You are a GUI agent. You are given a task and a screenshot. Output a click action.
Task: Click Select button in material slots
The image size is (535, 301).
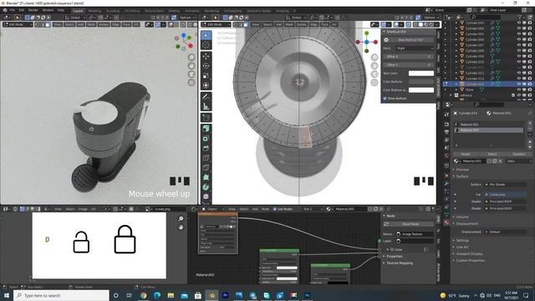pos(492,154)
